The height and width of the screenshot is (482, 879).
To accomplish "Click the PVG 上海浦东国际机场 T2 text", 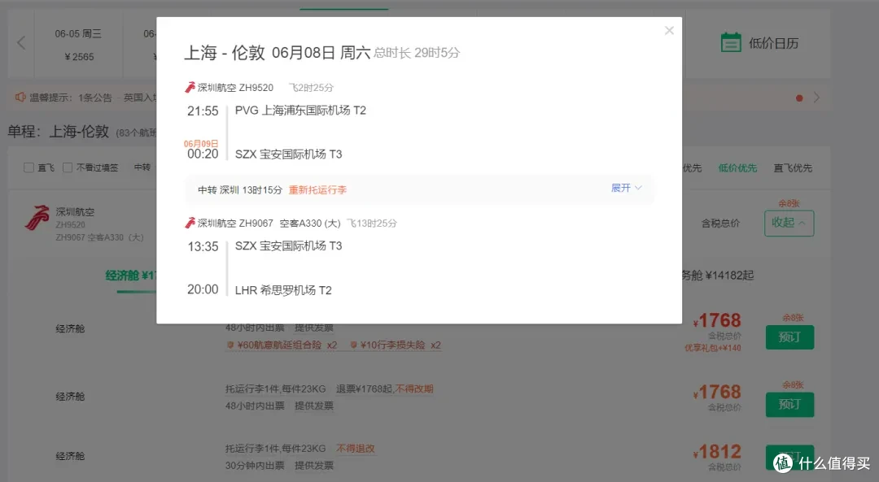I will pos(300,111).
